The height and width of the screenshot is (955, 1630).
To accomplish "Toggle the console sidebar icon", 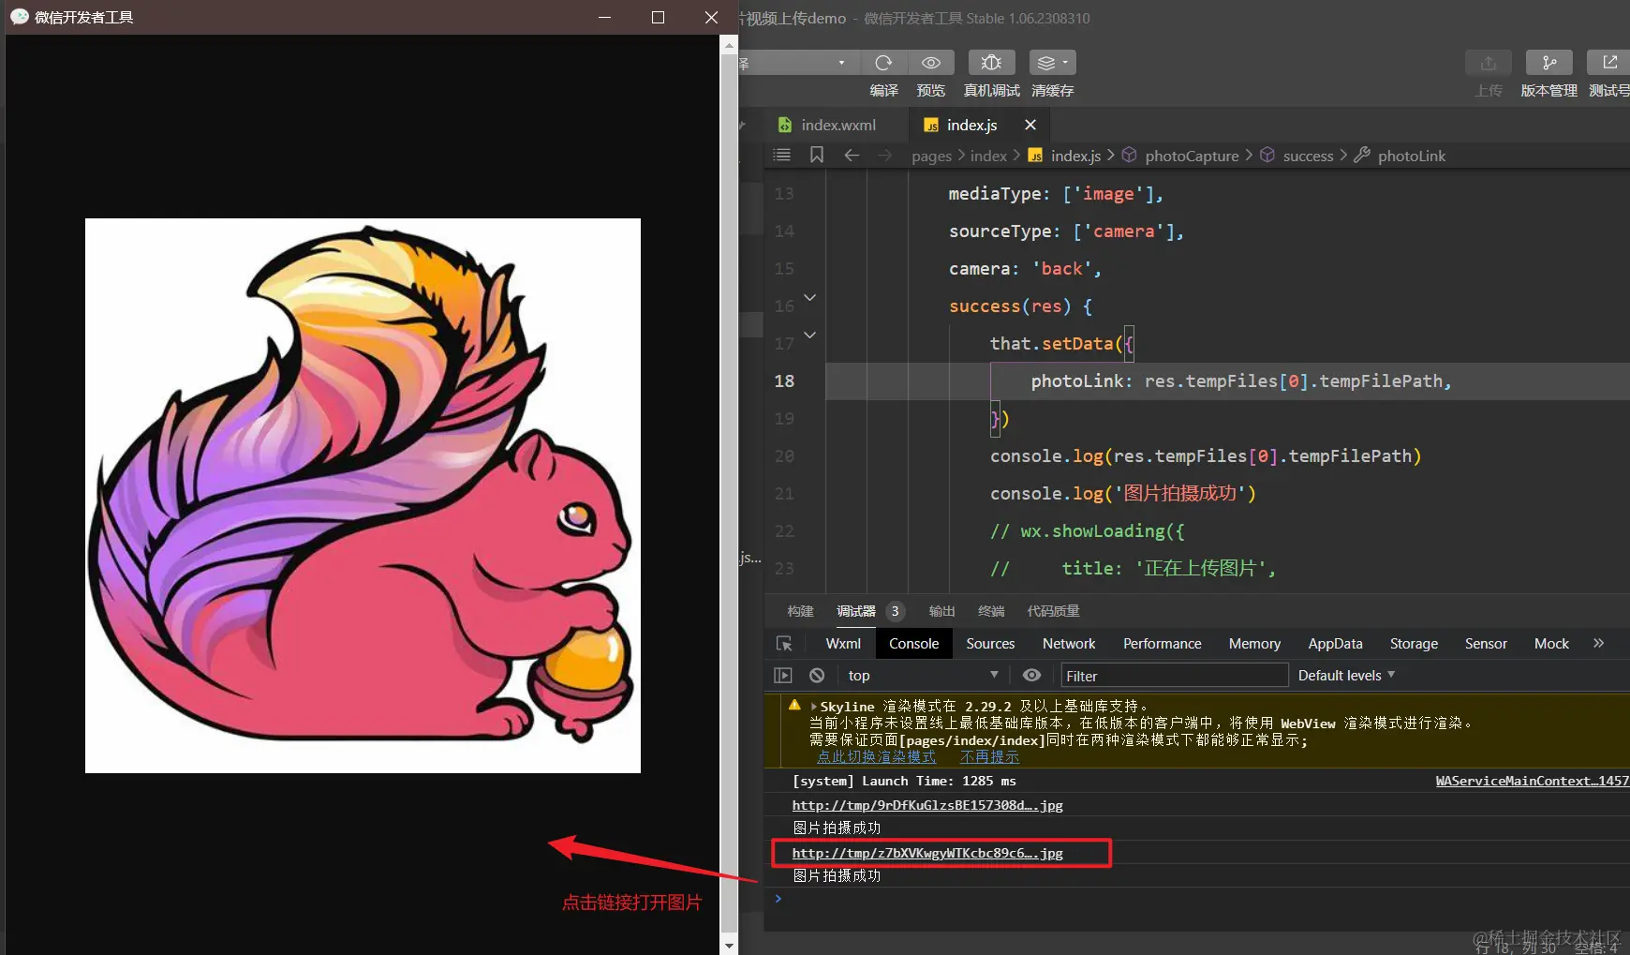I will point(783,676).
